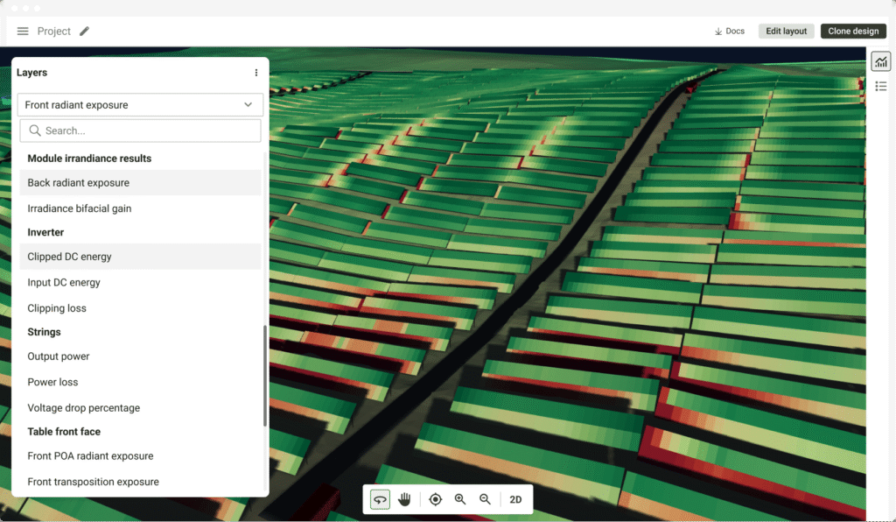Open the list panel icon on right sidebar

[881, 86]
